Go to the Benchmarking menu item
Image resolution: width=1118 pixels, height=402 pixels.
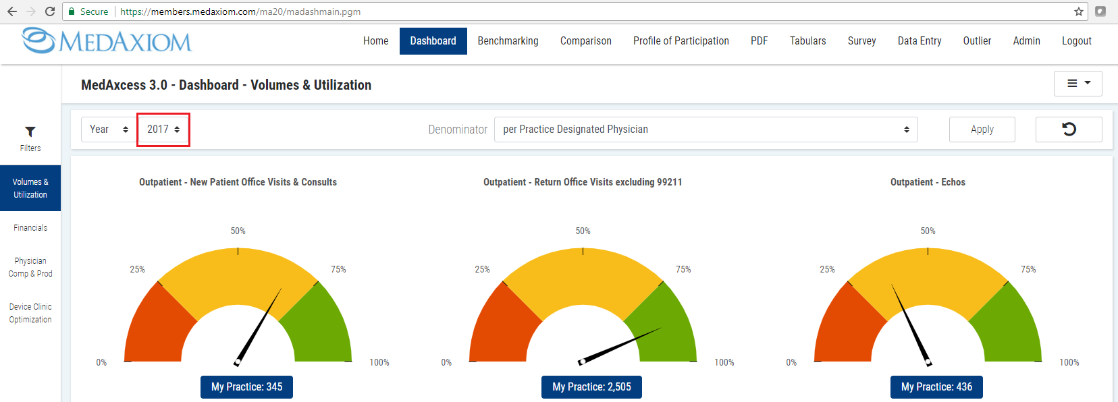tap(508, 41)
